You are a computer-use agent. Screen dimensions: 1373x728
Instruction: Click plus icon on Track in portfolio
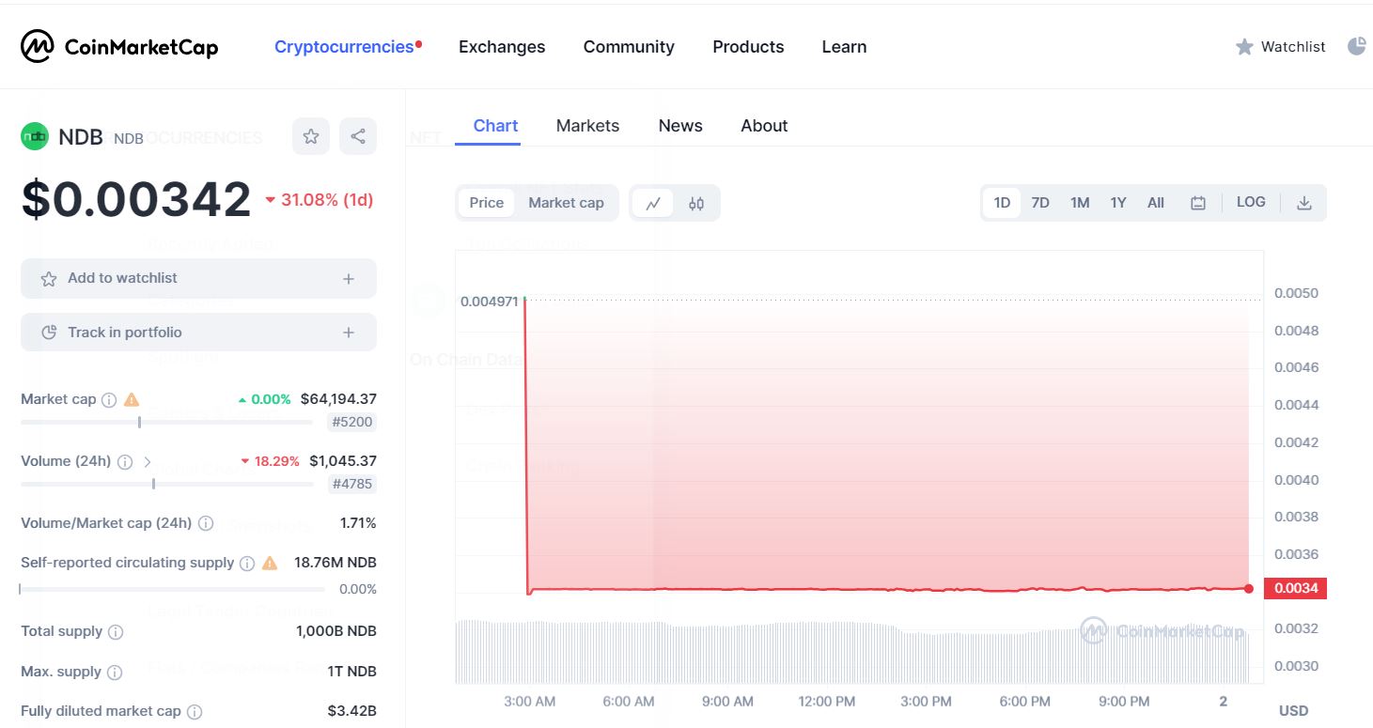349,333
